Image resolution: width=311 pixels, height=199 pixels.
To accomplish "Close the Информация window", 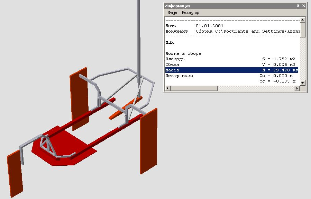I will click(x=303, y=6).
